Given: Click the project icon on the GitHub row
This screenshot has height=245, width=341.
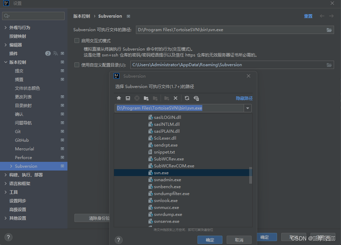Looking at the screenshot, I should tap(63, 140).
